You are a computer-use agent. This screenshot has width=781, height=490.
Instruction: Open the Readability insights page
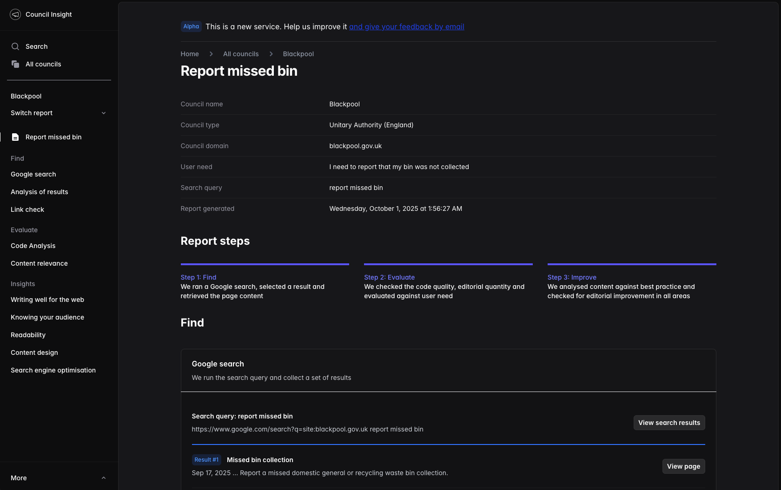click(x=28, y=335)
